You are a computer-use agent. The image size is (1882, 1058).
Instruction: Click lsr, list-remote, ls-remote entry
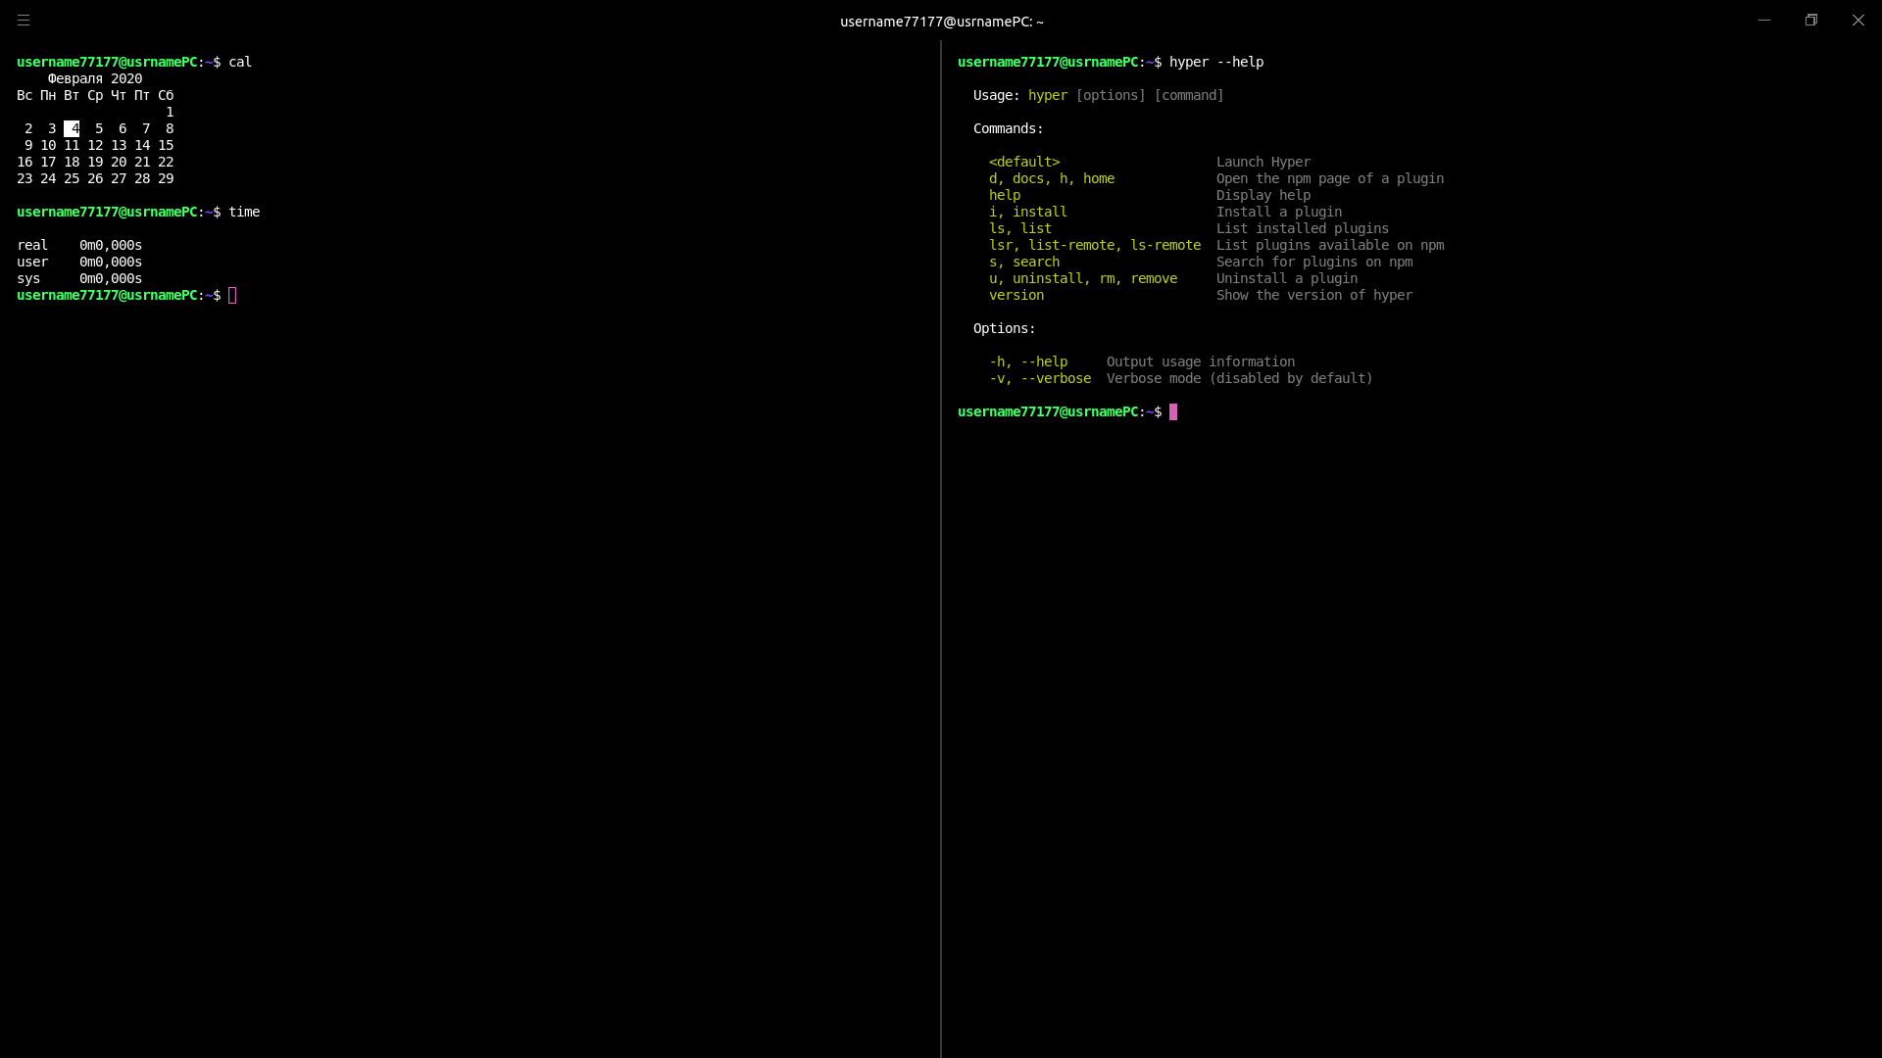click(x=1095, y=245)
